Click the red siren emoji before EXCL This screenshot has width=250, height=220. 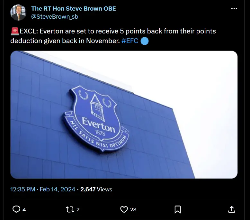point(15,32)
